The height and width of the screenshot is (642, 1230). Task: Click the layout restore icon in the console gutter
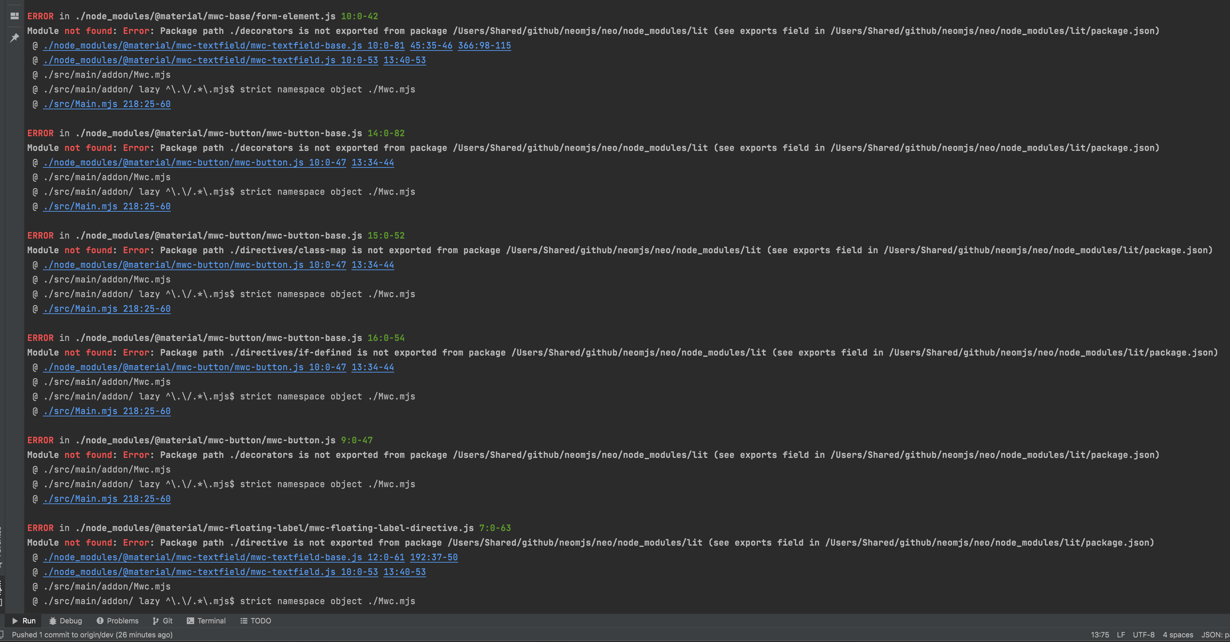tap(15, 16)
